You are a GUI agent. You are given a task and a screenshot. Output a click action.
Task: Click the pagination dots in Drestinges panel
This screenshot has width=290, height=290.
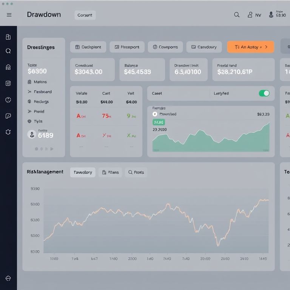click(x=44, y=149)
